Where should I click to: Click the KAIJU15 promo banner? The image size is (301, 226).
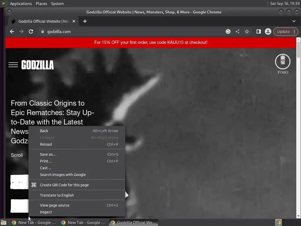[151, 42]
